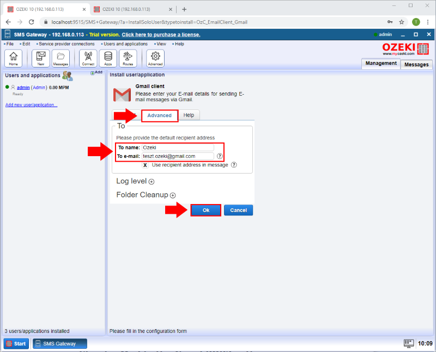Open the Chrome profile avatar
The height and width of the screenshot is (352, 436).
tap(416, 22)
